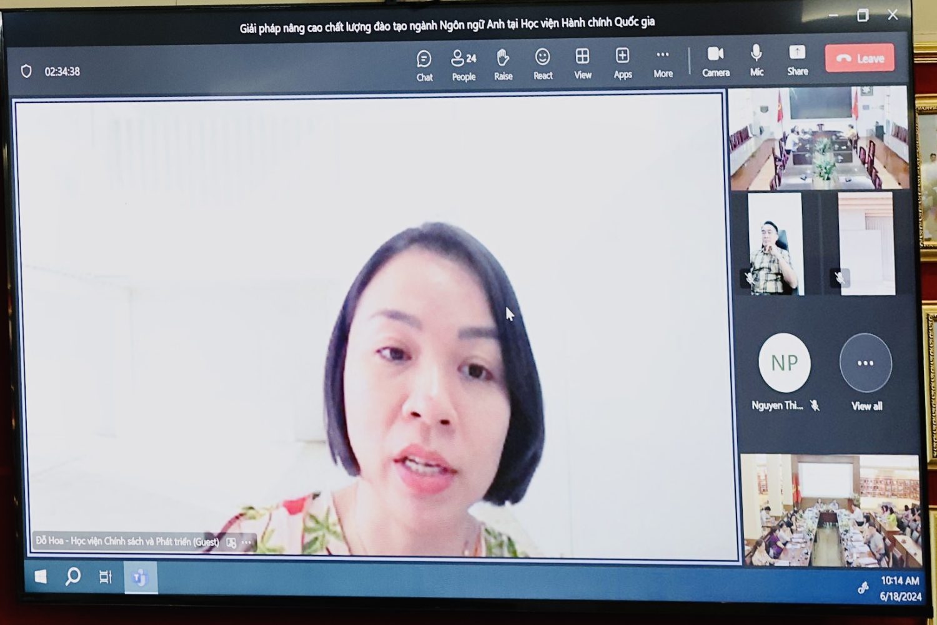Open Windows Task View

point(106,577)
